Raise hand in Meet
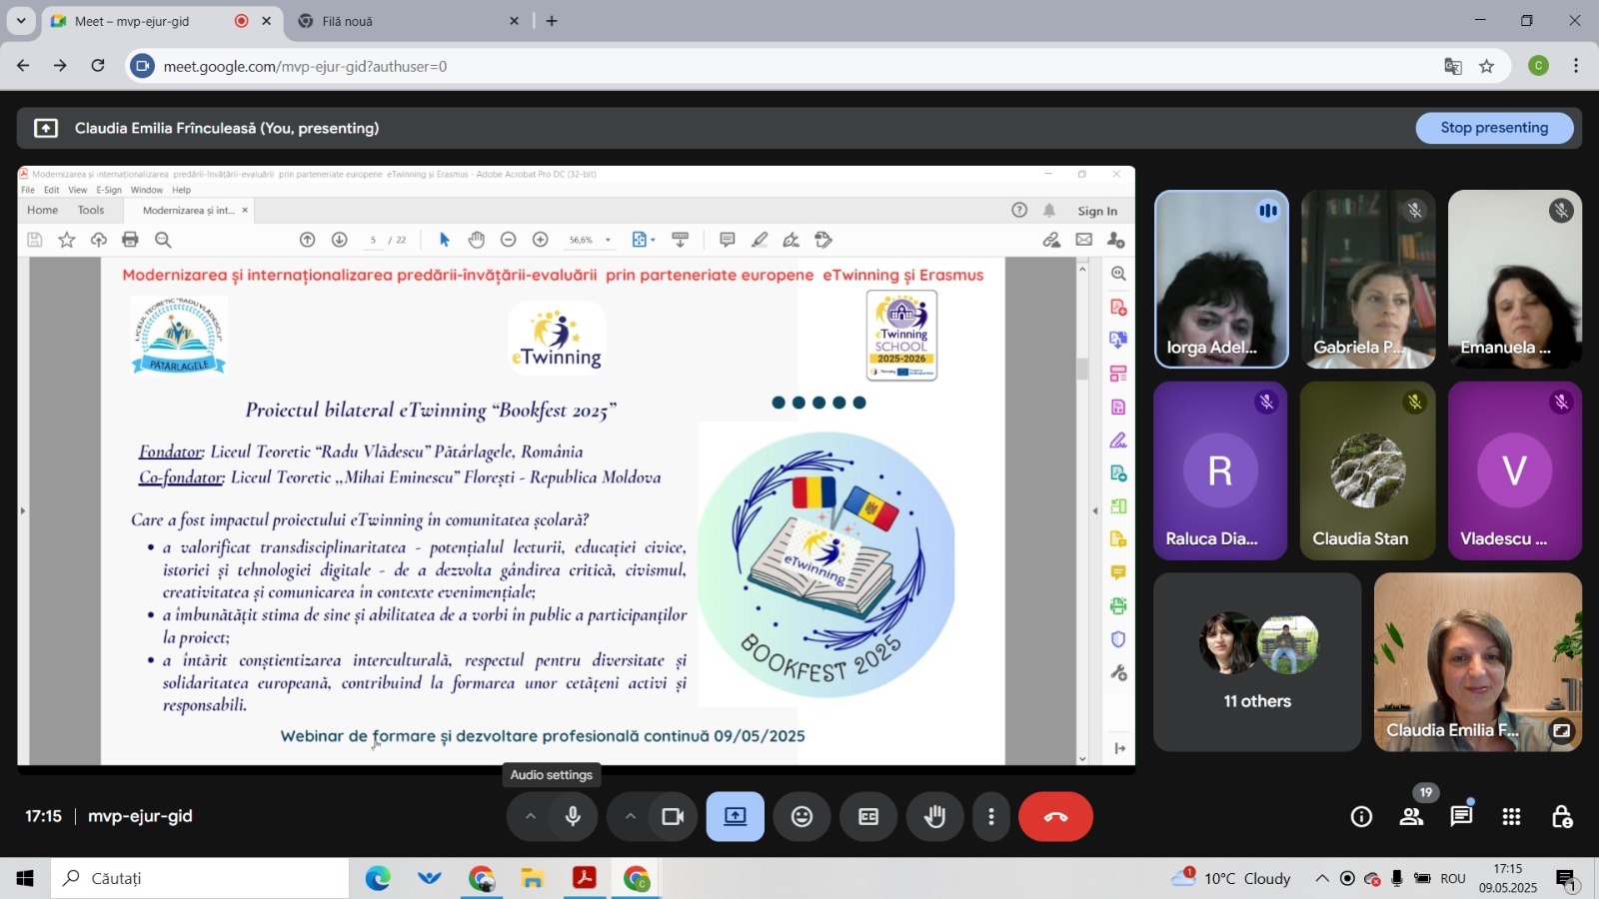1599x899 pixels. 935,817
